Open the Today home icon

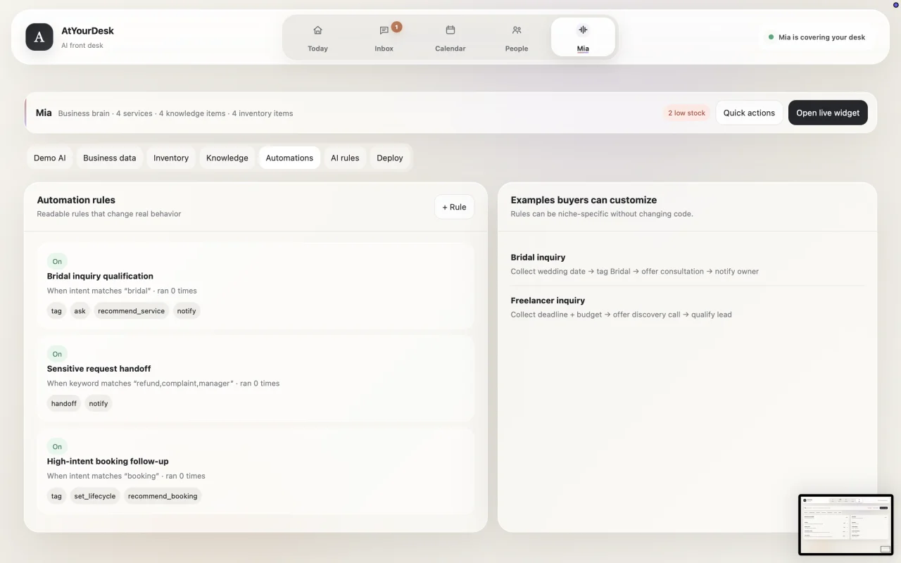click(x=317, y=30)
